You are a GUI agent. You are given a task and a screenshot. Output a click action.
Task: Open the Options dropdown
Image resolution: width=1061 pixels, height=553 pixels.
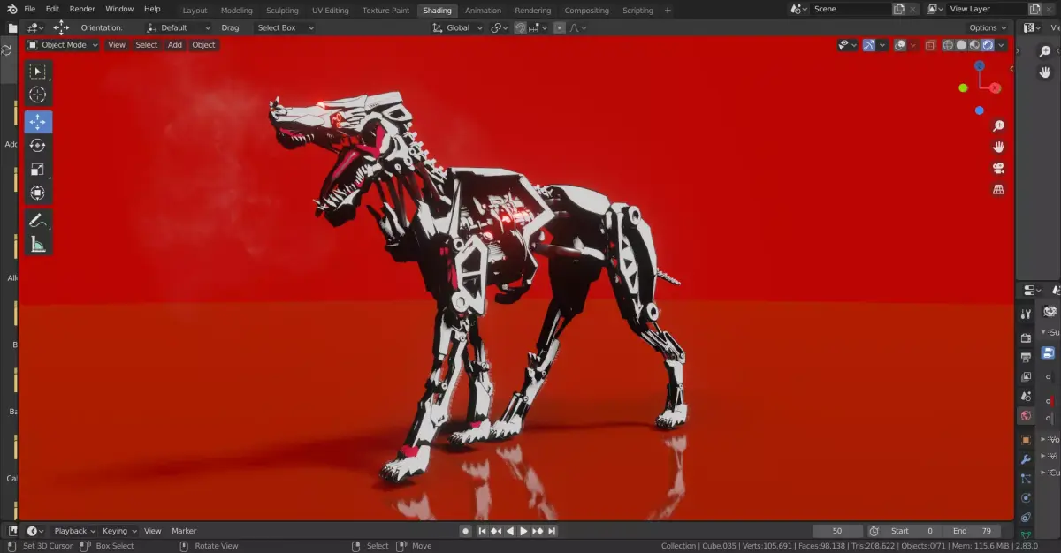tap(988, 27)
